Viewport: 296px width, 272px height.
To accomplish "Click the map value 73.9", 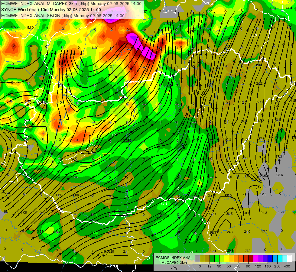I will [x=144, y=30].
